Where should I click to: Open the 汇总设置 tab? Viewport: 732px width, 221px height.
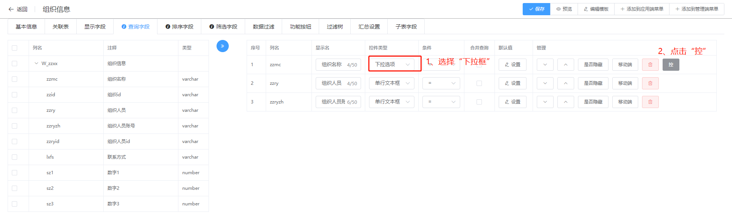click(369, 27)
